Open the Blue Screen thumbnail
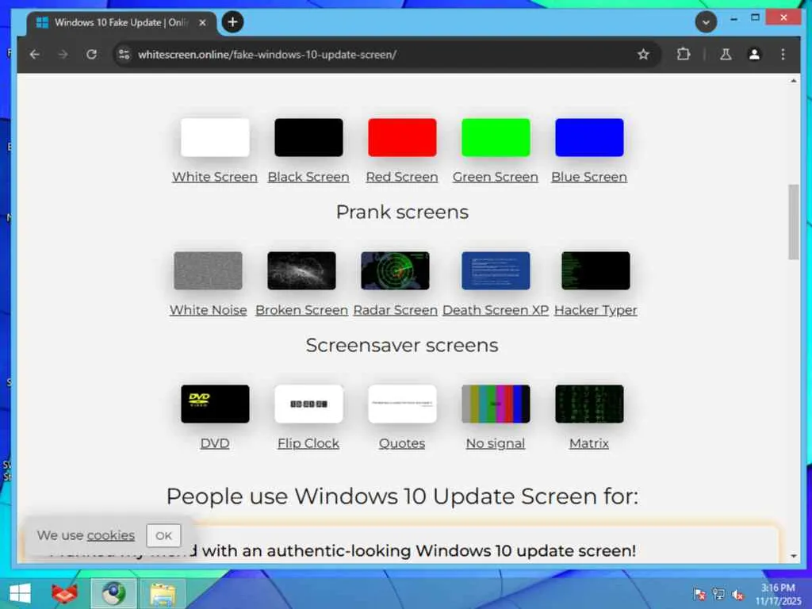This screenshot has width=812, height=609. tap(589, 137)
